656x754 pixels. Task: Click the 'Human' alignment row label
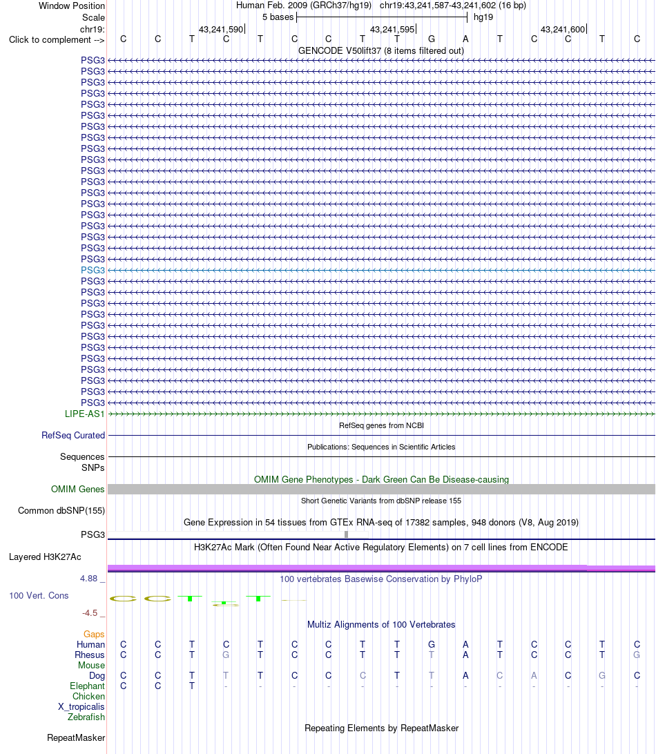click(90, 645)
